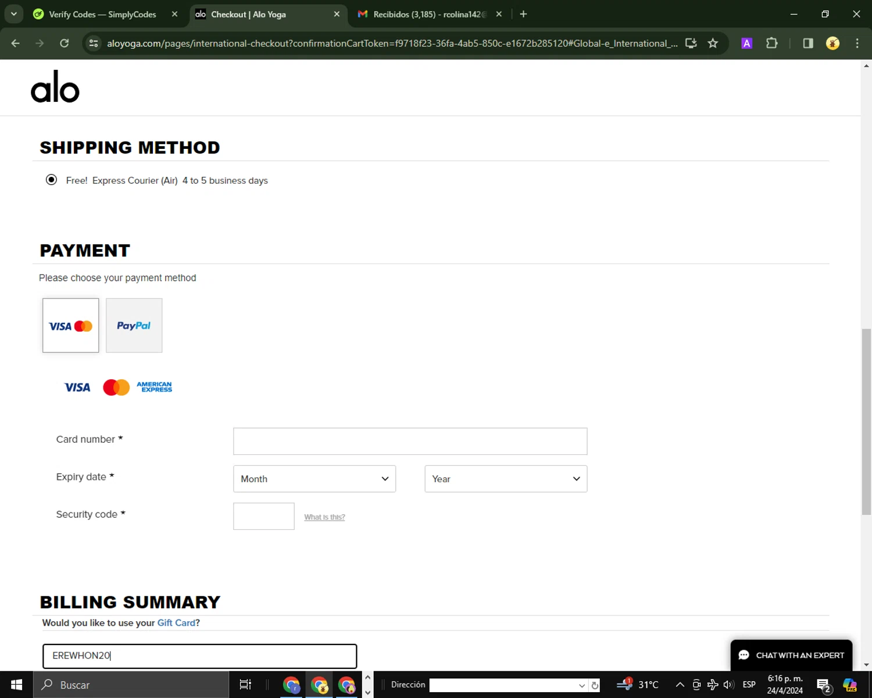Click the Alo logo

pyautogui.click(x=55, y=87)
